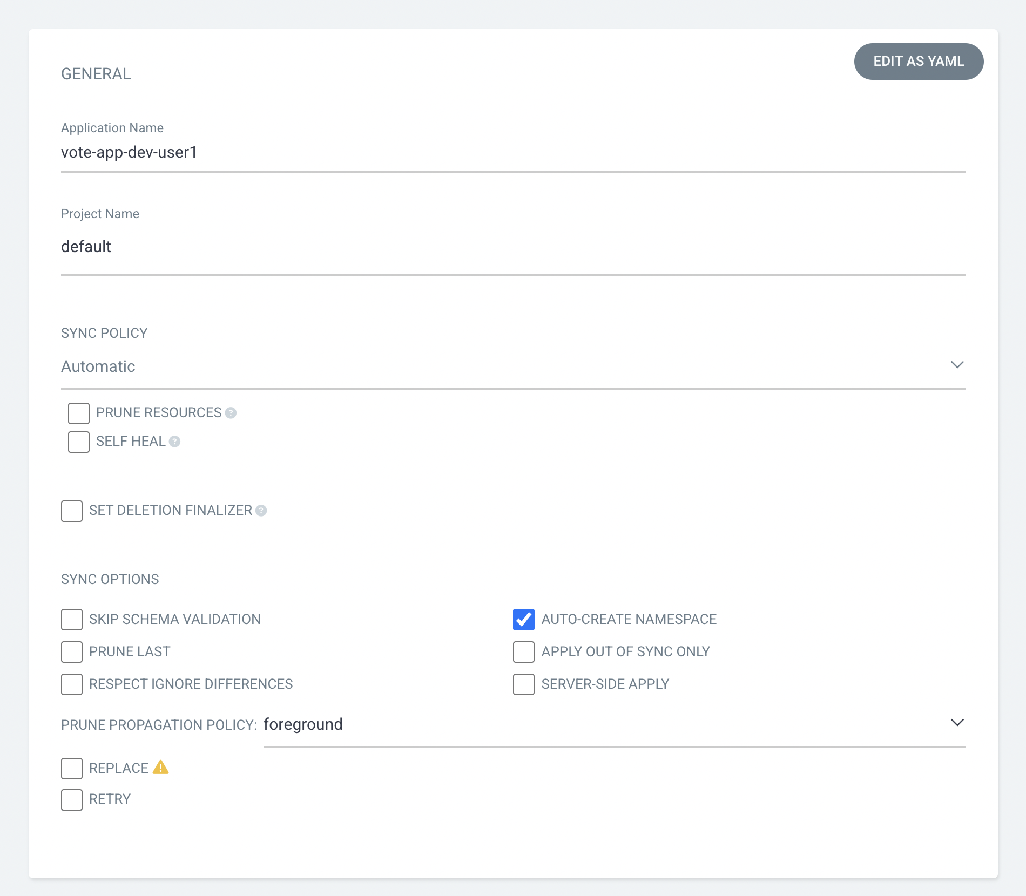Viewport: 1026px width, 896px height.
Task: Check Set Deletion Finalizer
Action: pyautogui.click(x=72, y=511)
